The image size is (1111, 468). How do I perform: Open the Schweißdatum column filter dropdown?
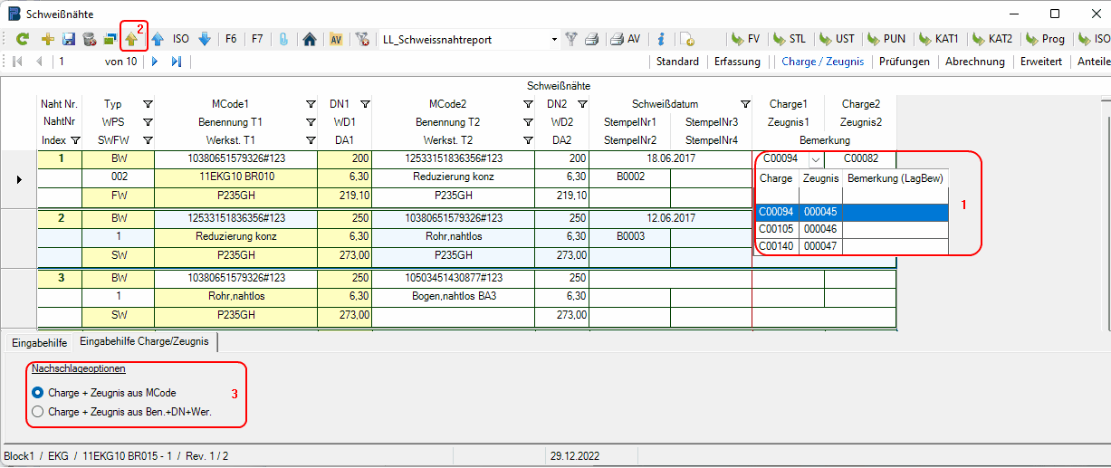point(745,104)
